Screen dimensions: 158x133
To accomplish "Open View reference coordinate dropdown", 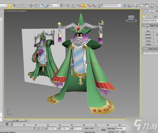I will pyautogui.click(x=54, y=5).
